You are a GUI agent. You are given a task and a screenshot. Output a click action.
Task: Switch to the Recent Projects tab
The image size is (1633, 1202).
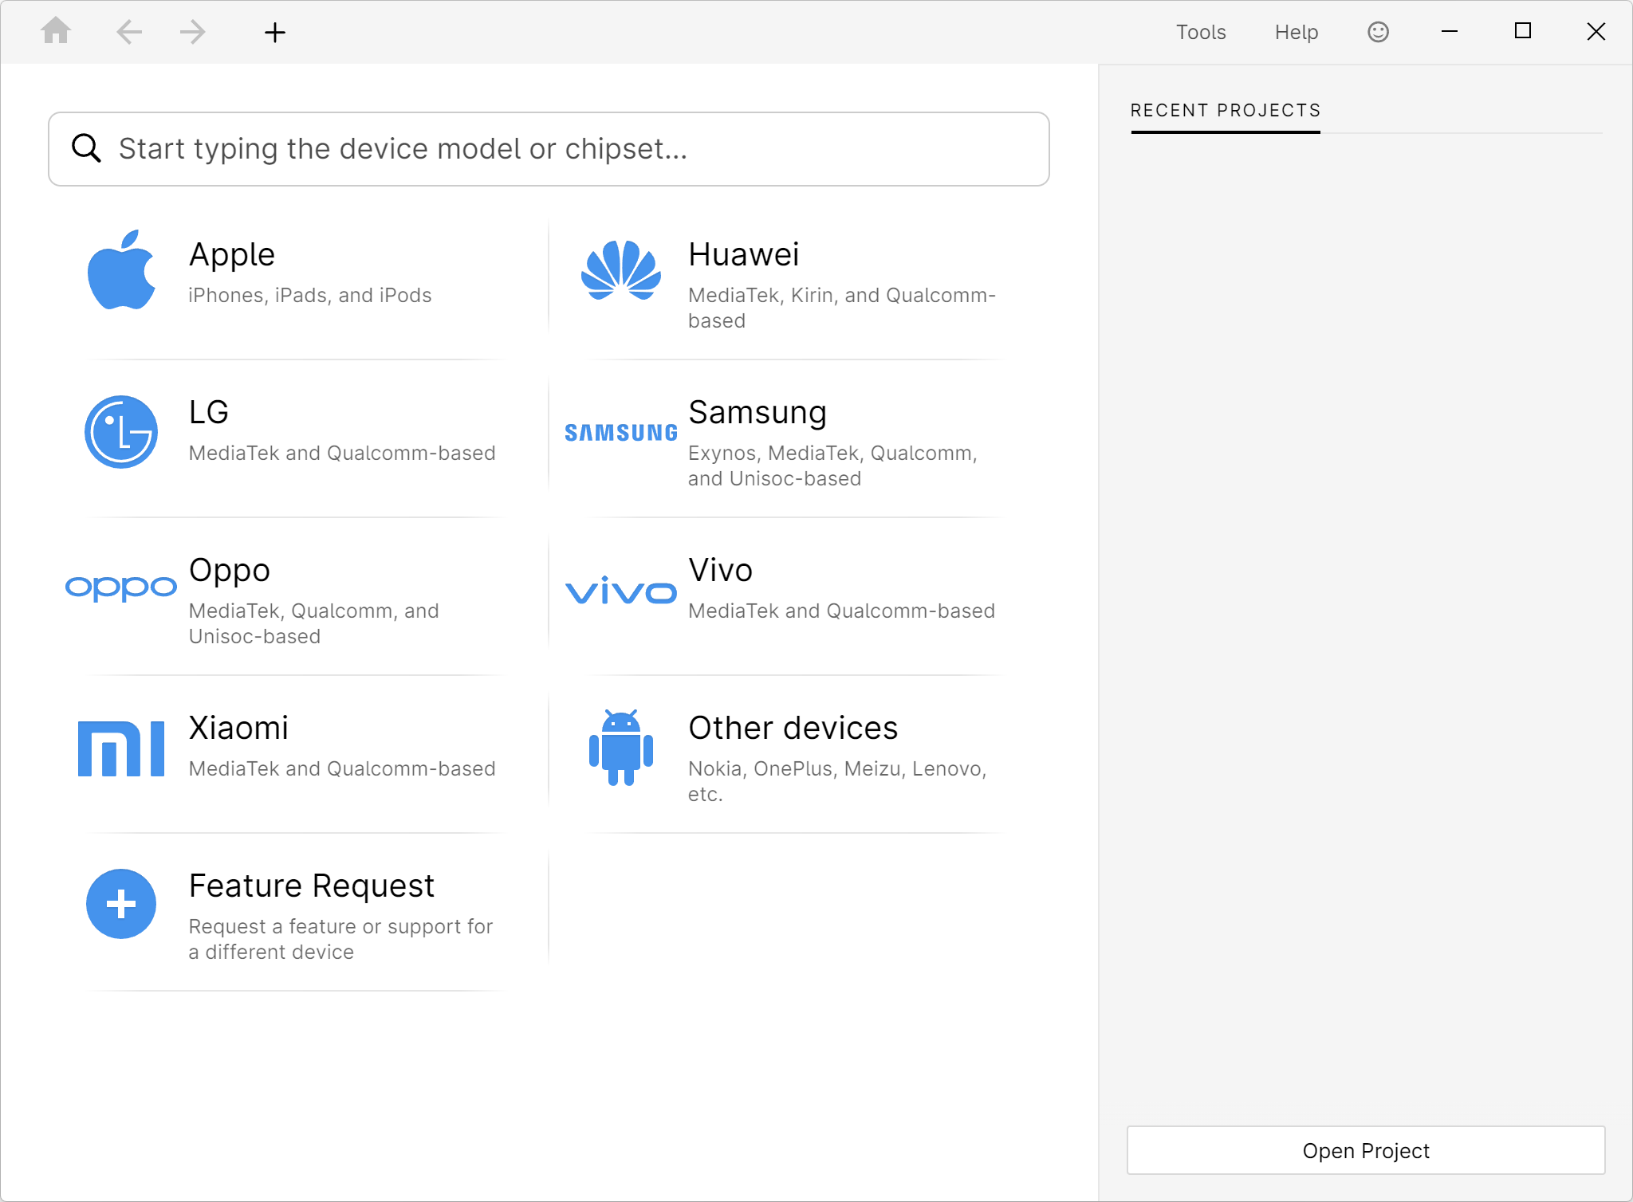1226,111
